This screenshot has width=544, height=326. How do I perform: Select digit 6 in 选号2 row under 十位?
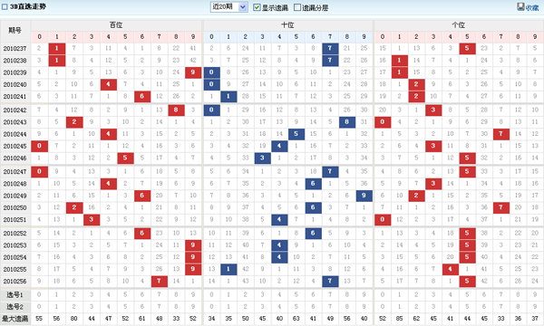click(313, 307)
